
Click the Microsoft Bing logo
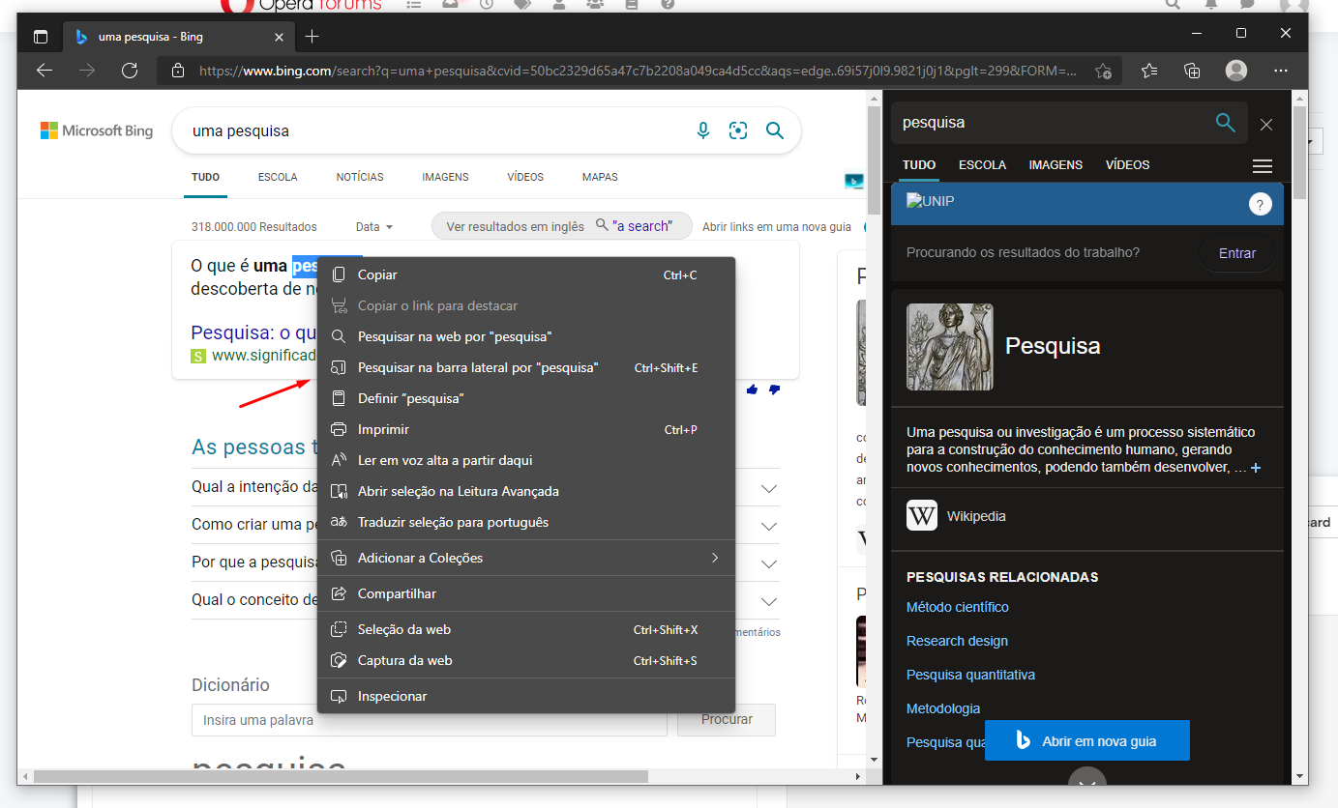tap(97, 130)
